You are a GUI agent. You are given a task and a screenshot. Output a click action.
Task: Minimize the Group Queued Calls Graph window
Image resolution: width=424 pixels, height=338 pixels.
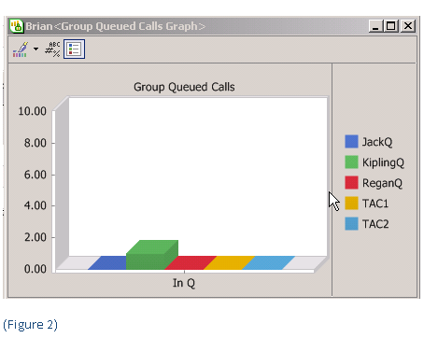pyautogui.click(x=376, y=26)
